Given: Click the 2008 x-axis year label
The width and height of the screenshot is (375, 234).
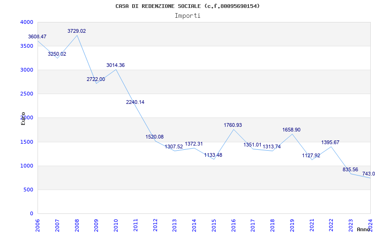Looking at the screenshot, I should pos(77,225).
